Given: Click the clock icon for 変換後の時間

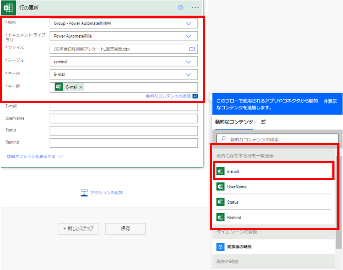Looking at the screenshot, I should [x=220, y=247].
